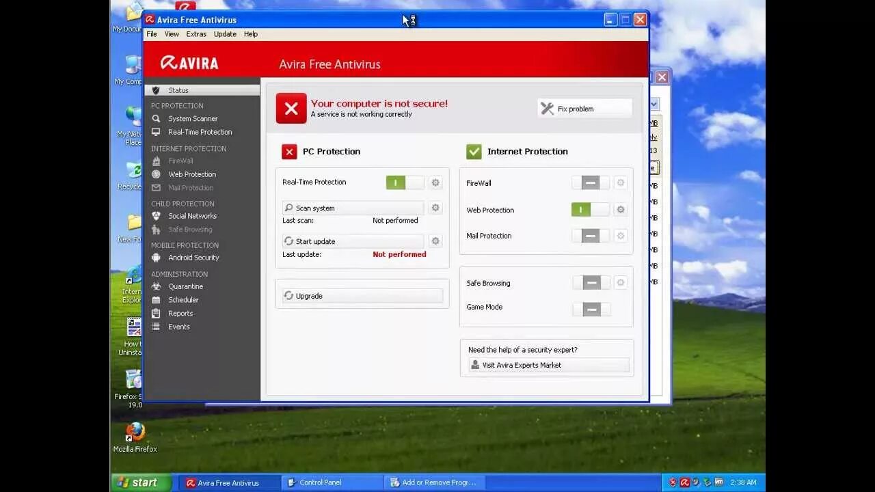Viewport: 875px width, 492px height.
Task: Click the Avira logo in header
Action: pos(189,63)
